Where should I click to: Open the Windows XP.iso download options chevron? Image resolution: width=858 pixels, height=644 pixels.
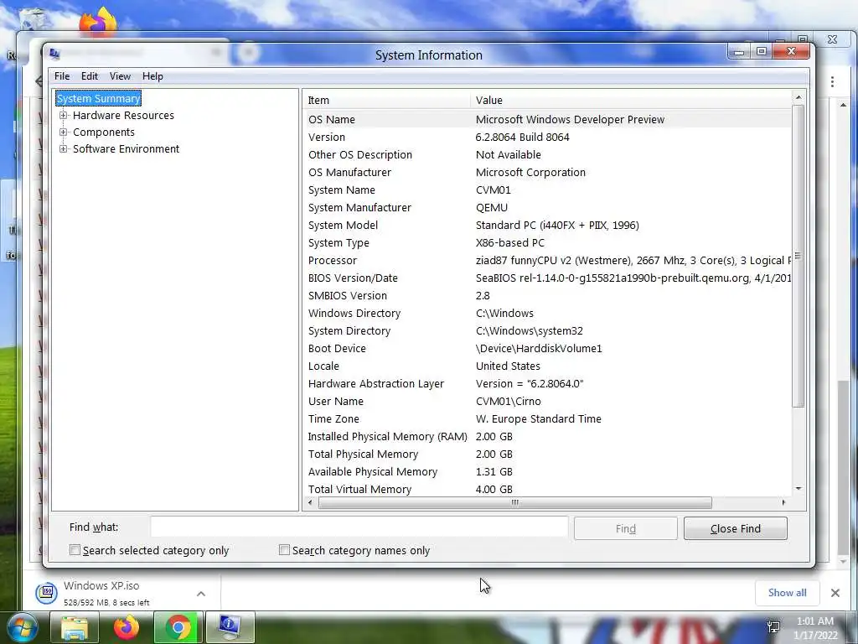(x=201, y=594)
